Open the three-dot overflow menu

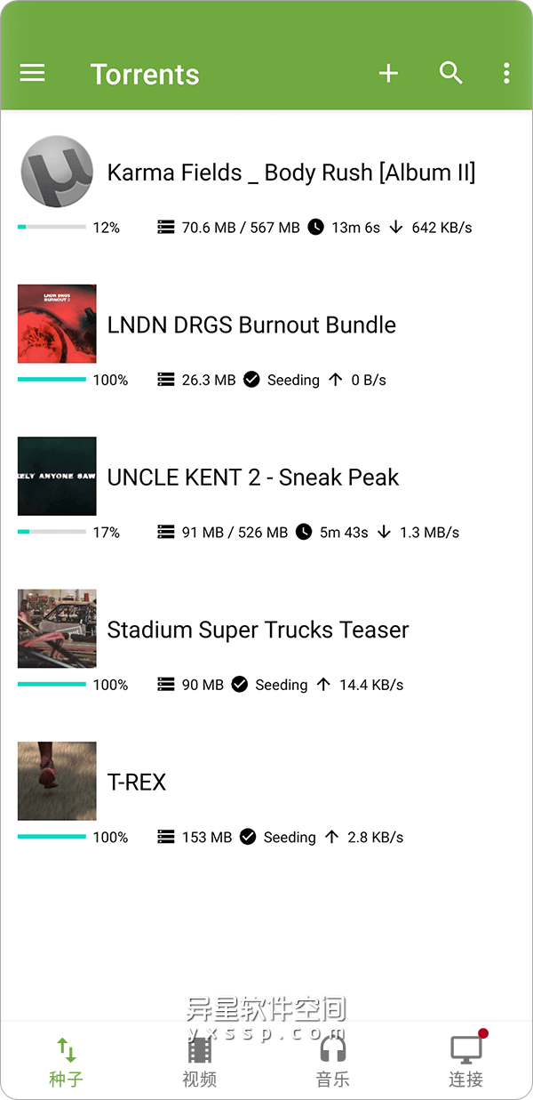click(506, 74)
